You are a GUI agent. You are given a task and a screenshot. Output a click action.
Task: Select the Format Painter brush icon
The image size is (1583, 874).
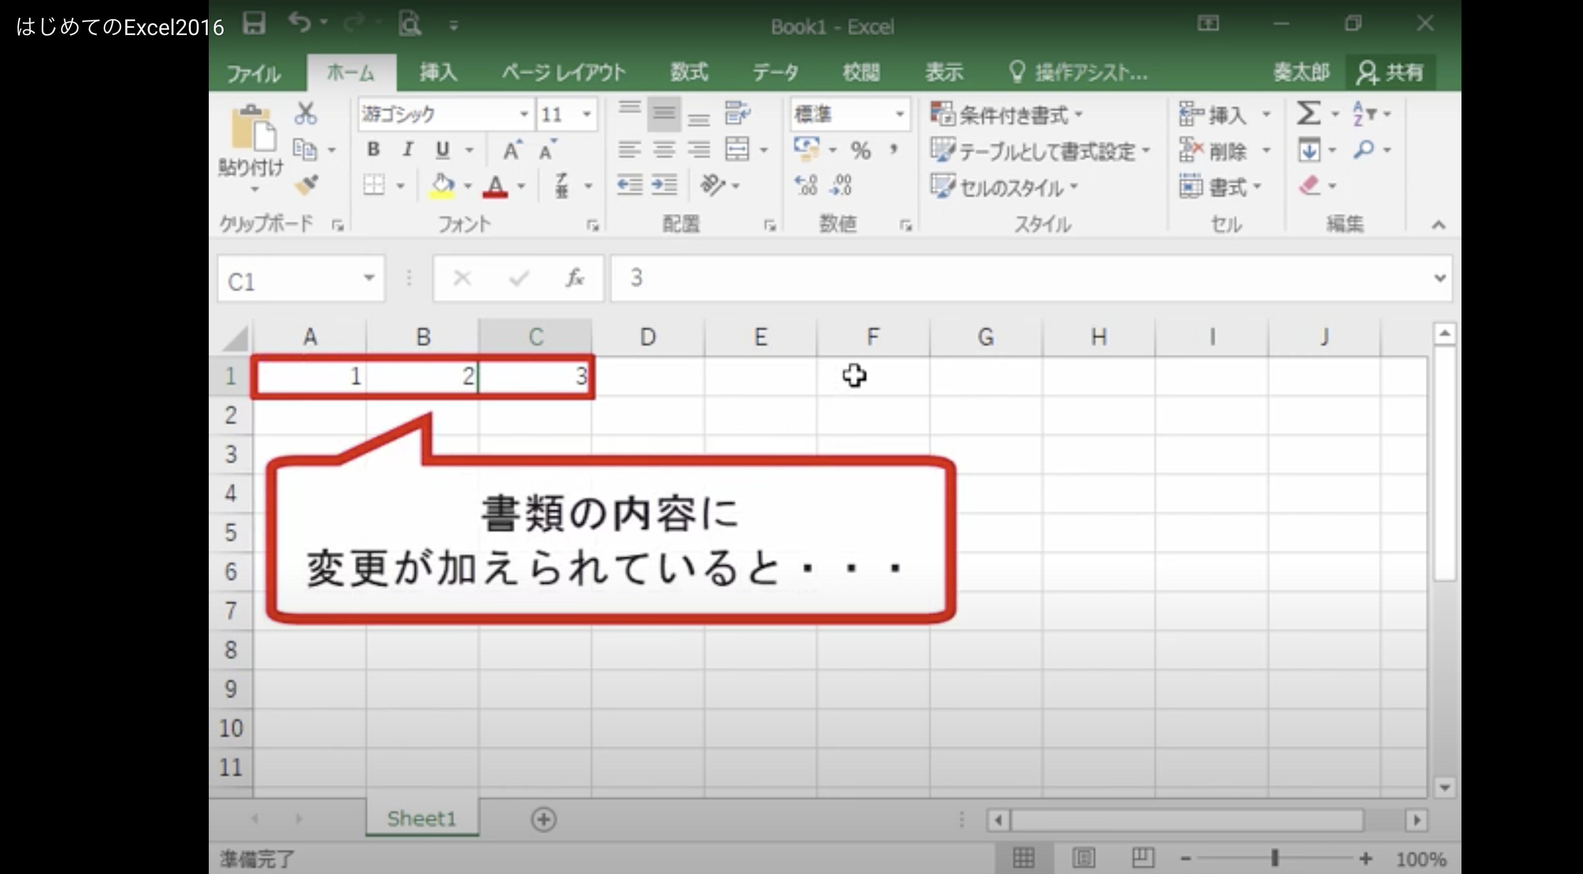[305, 184]
